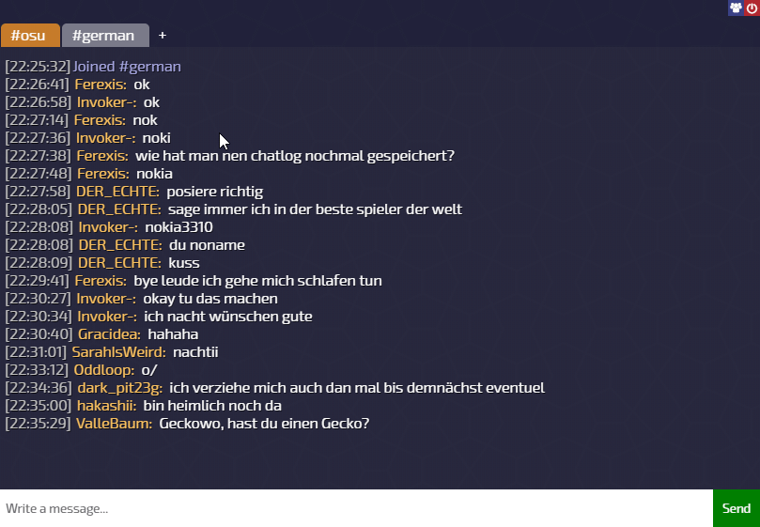Click the SarahIsWeird username
Image resolution: width=760 pixels, height=527 pixels.
118,352
